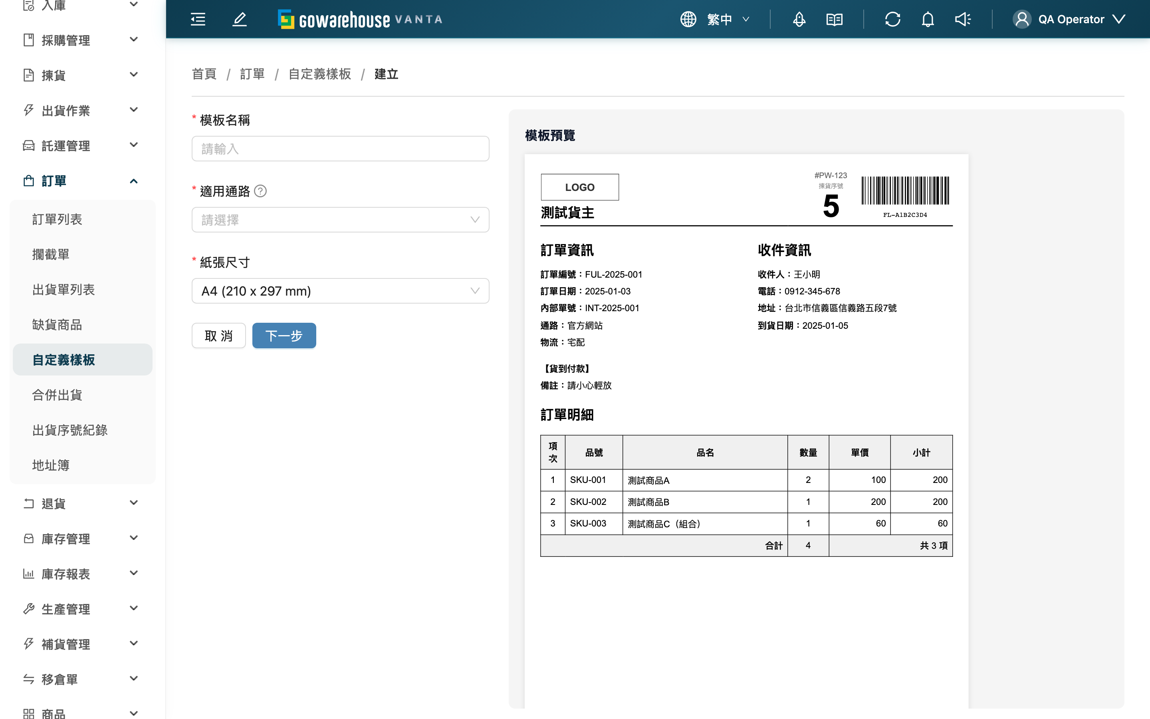Expand the 採購管理 menu chevron
This screenshot has width=1150, height=719.
click(x=133, y=40)
